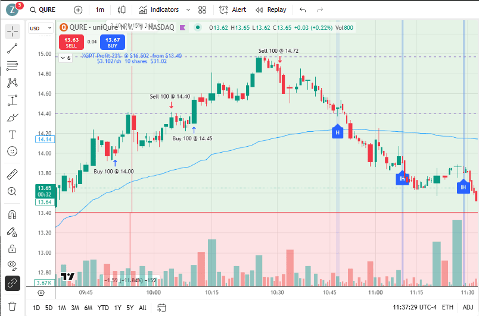Click the green market status dot

click(198, 28)
